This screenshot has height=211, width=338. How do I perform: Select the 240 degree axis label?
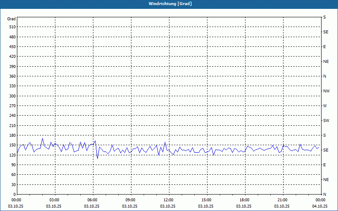[x=13, y=116]
